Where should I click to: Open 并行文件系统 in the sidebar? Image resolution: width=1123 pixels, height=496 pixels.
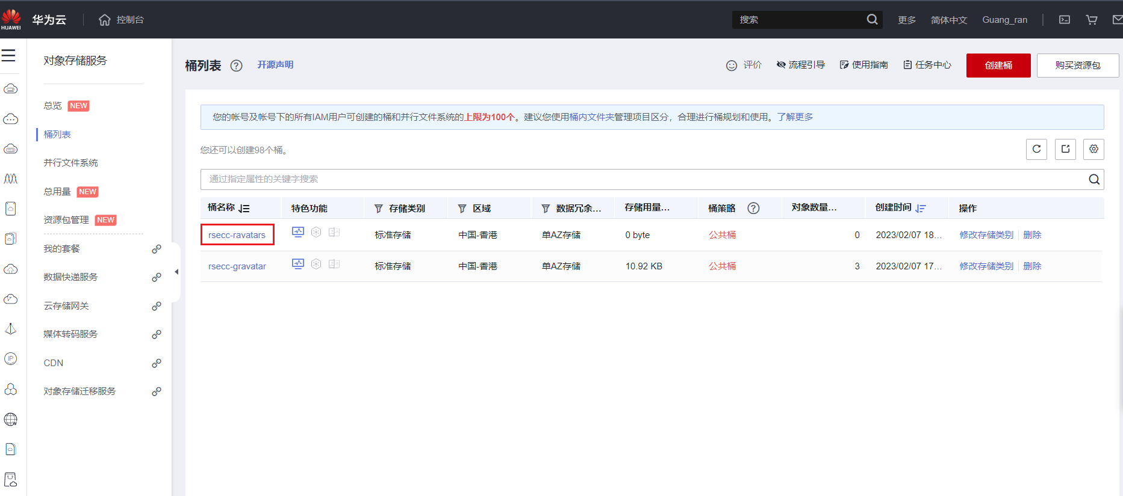[x=70, y=163]
